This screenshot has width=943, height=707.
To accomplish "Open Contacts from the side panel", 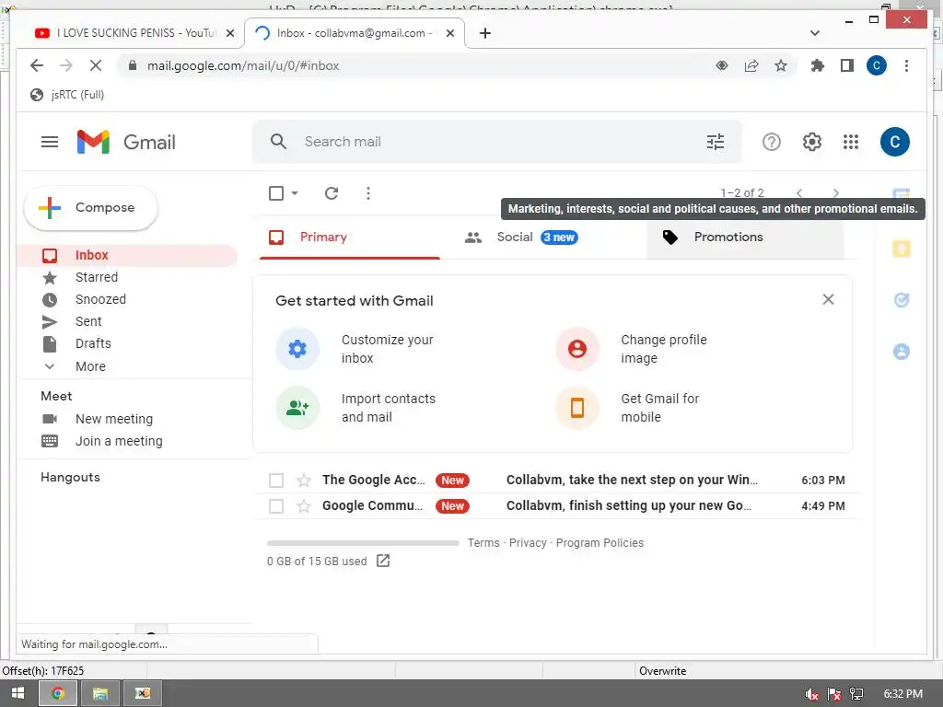I will tap(901, 351).
